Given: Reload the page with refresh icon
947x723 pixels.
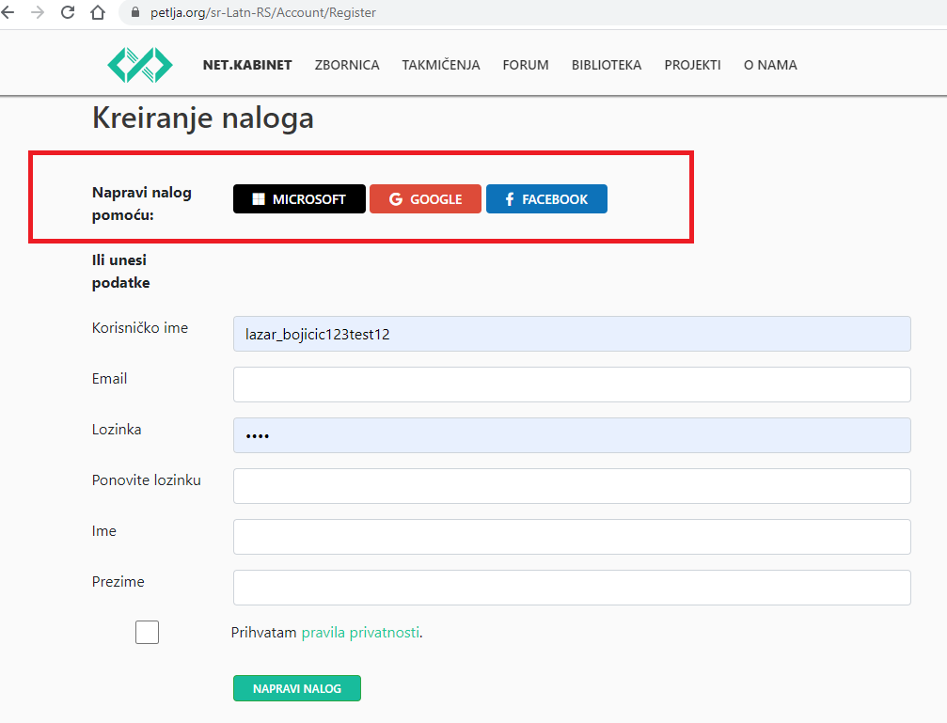Looking at the screenshot, I should pyautogui.click(x=68, y=13).
